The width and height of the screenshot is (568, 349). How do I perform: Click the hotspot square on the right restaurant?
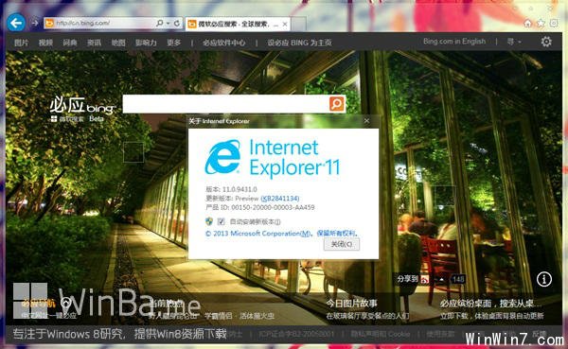coord(444,196)
